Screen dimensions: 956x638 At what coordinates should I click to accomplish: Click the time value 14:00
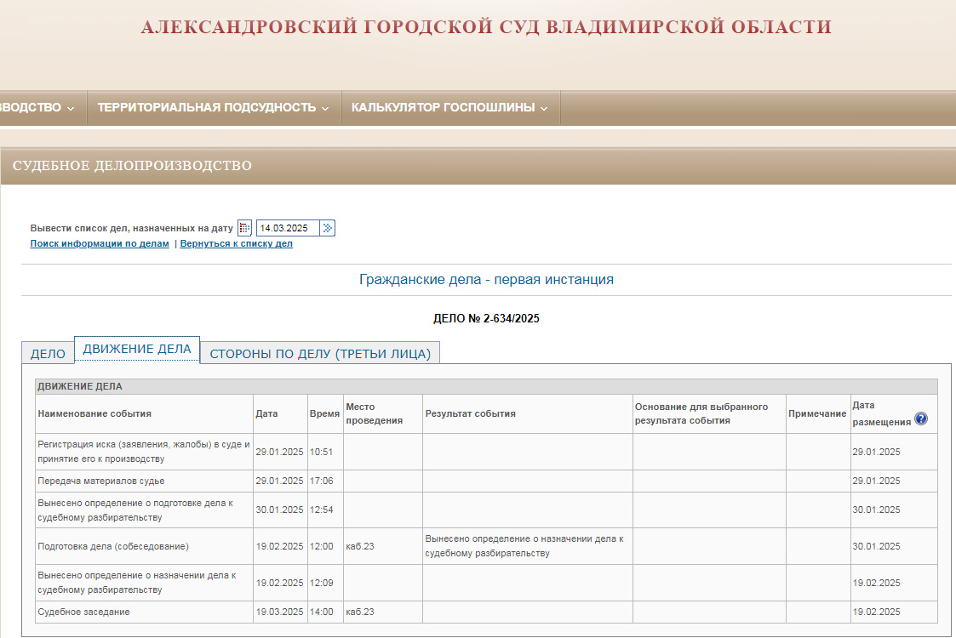coord(321,612)
